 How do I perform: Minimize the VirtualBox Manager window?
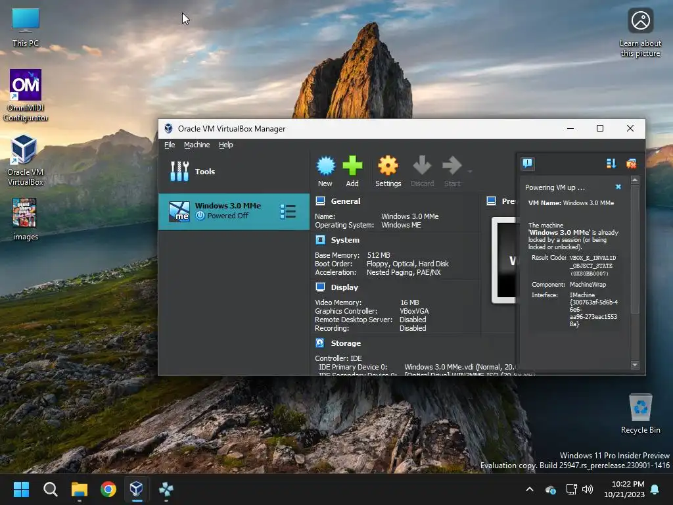tap(570, 128)
